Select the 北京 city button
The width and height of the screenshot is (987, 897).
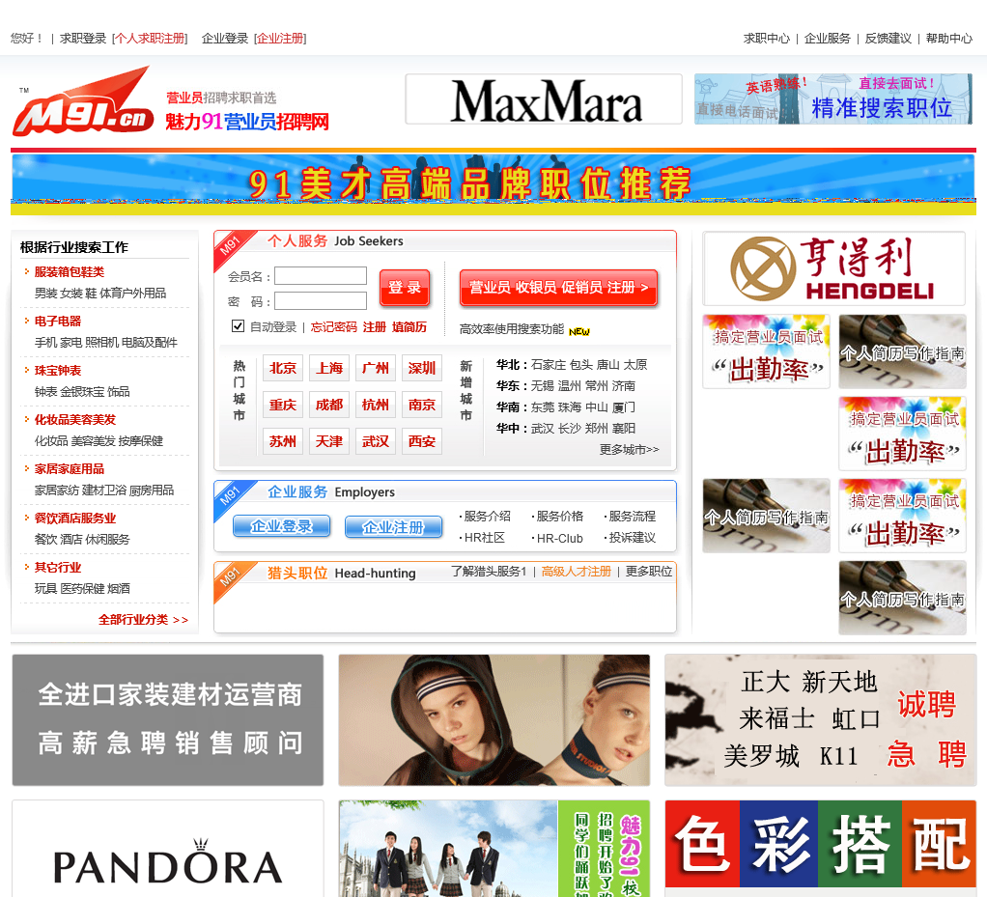283,368
